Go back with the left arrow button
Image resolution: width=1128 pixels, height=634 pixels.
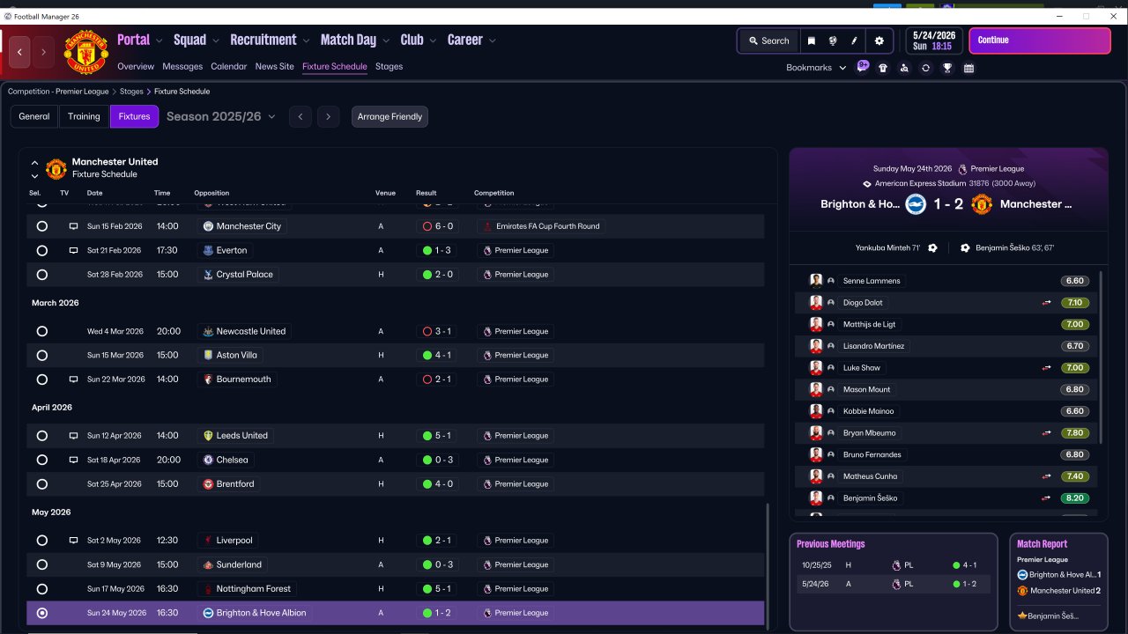(x=19, y=52)
